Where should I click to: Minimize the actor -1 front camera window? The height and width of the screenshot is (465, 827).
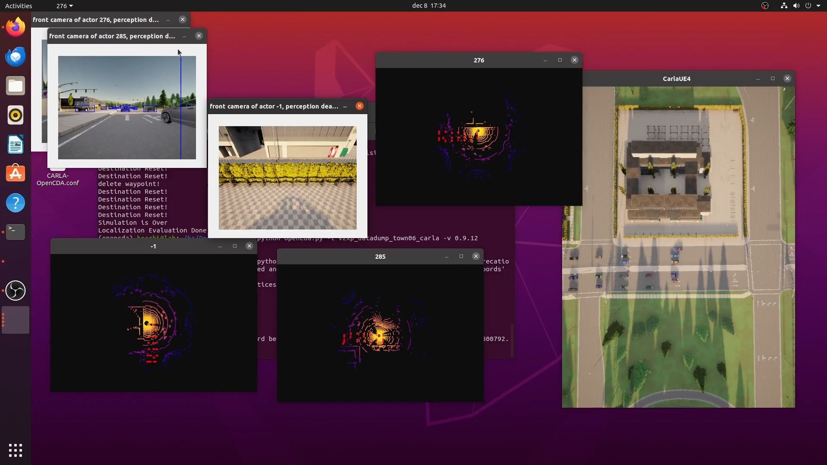(345, 106)
